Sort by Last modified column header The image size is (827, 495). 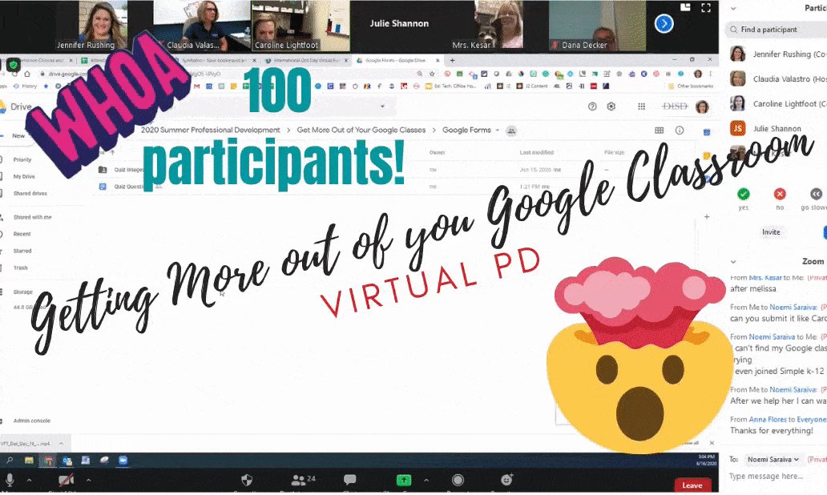[x=536, y=152]
